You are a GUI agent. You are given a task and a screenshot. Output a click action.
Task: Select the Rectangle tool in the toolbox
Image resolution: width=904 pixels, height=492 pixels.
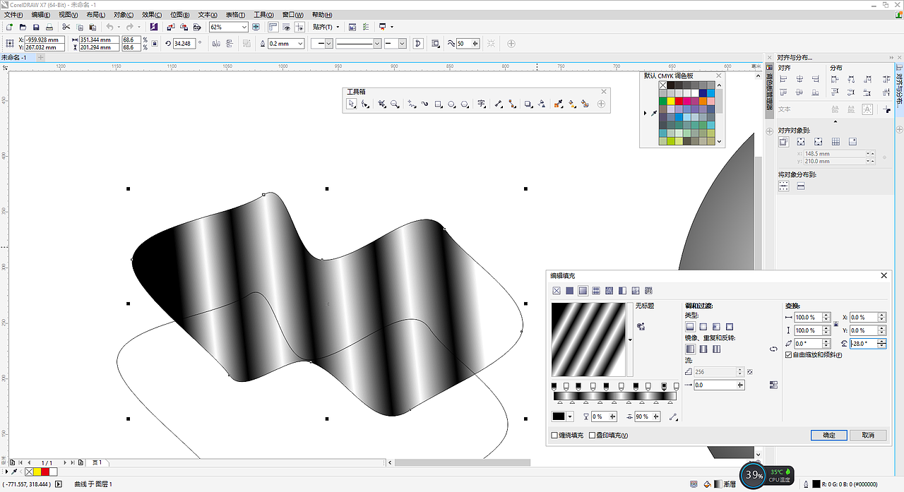tap(439, 104)
